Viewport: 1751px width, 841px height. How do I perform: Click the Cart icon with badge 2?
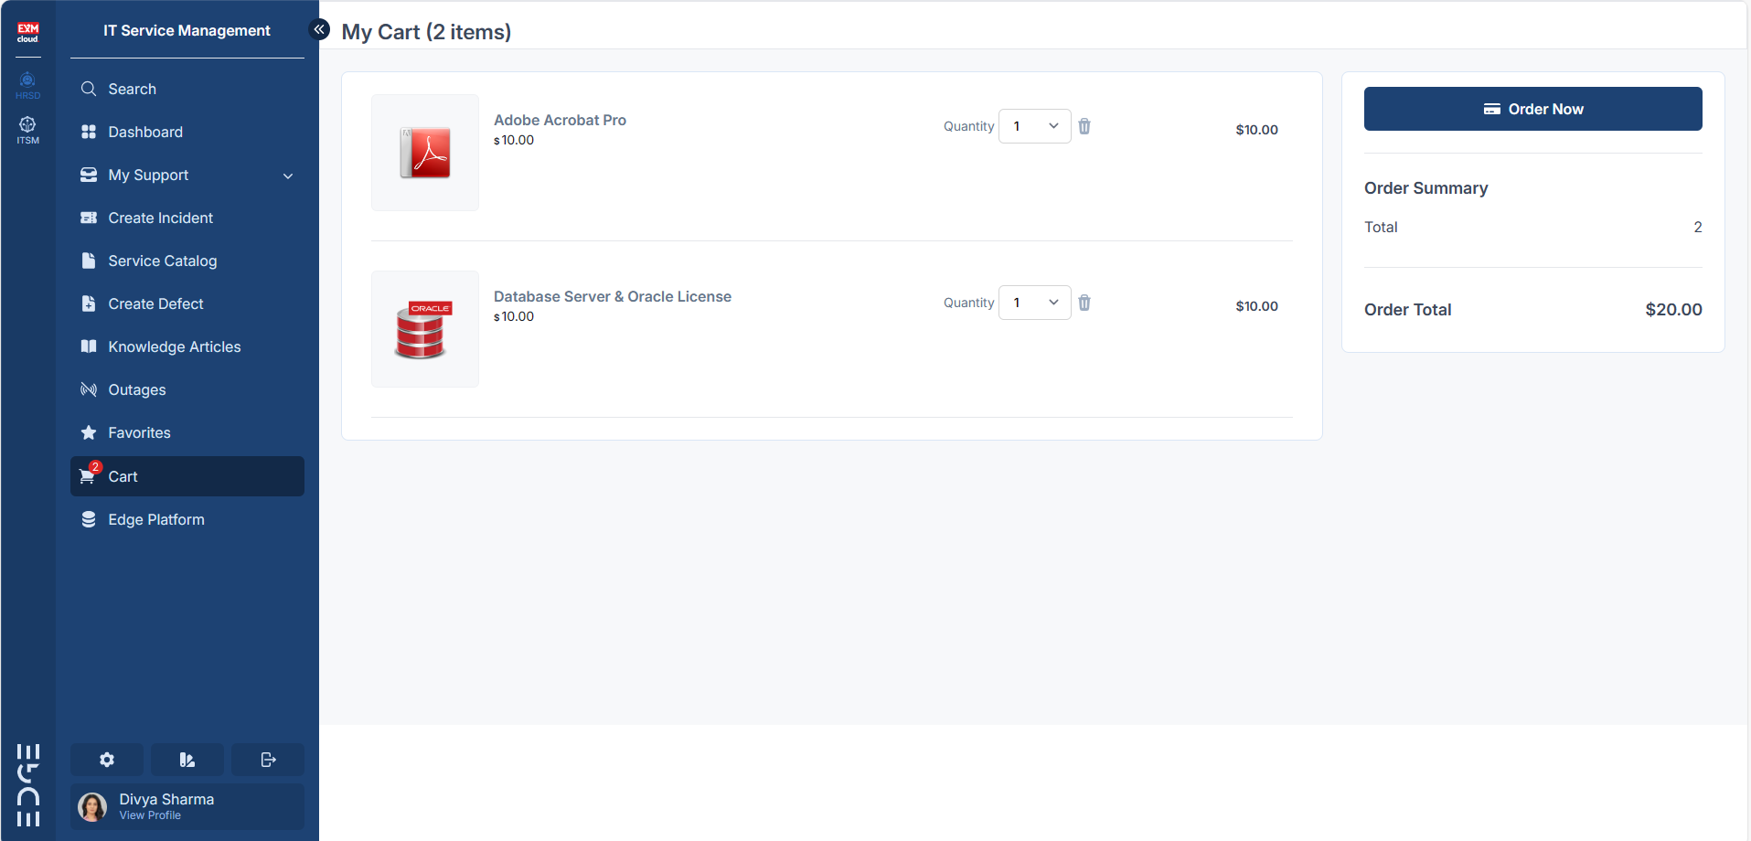(x=89, y=474)
